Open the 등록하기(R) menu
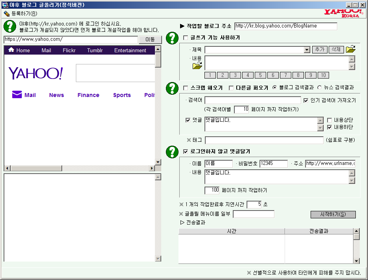This screenshot has width=368, height=280. click(20, 13)
